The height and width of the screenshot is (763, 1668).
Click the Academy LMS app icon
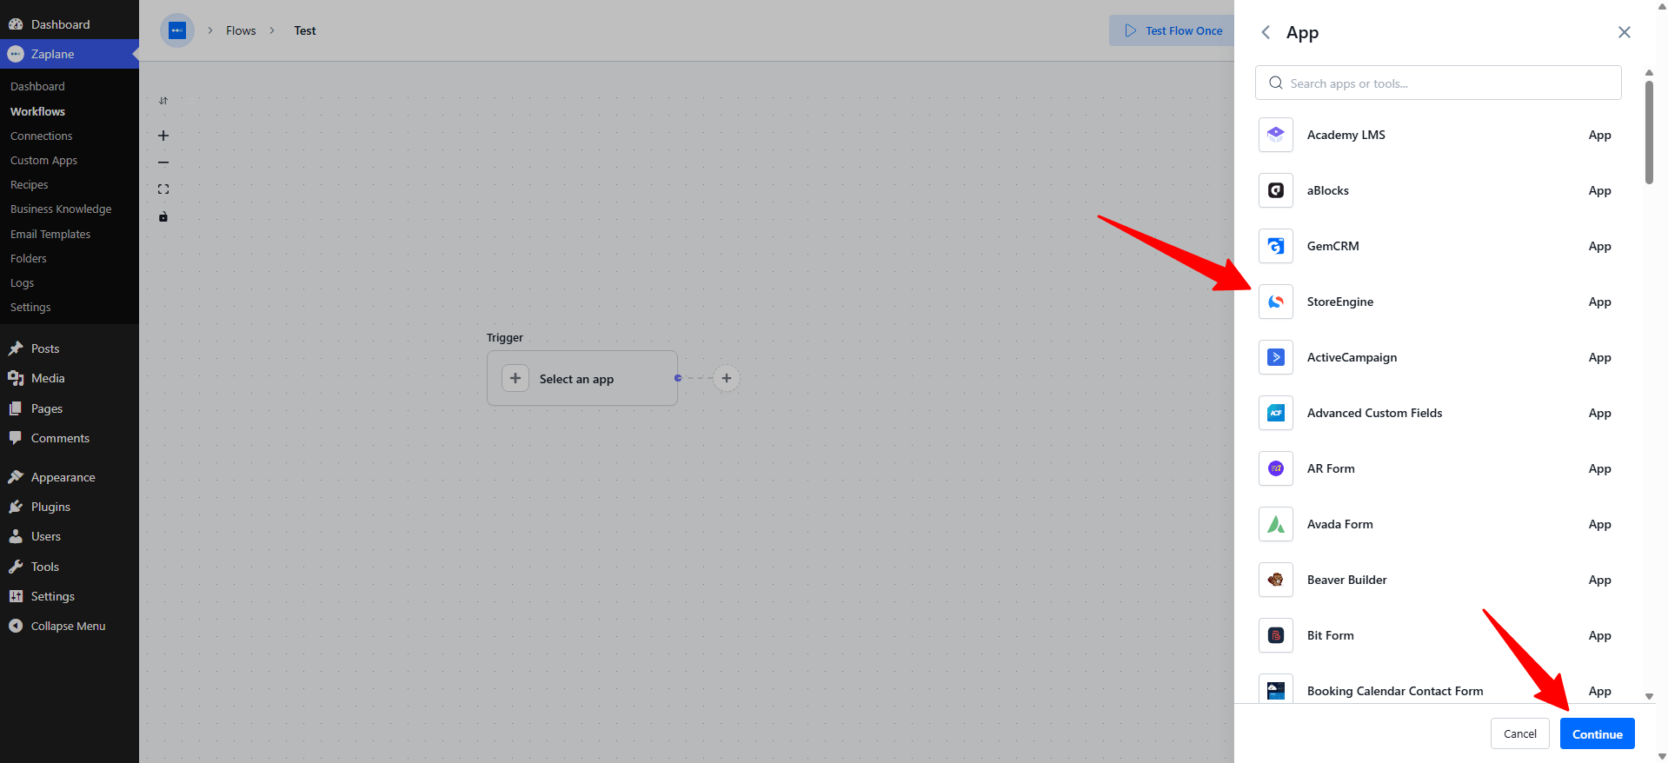point(1275,135)
